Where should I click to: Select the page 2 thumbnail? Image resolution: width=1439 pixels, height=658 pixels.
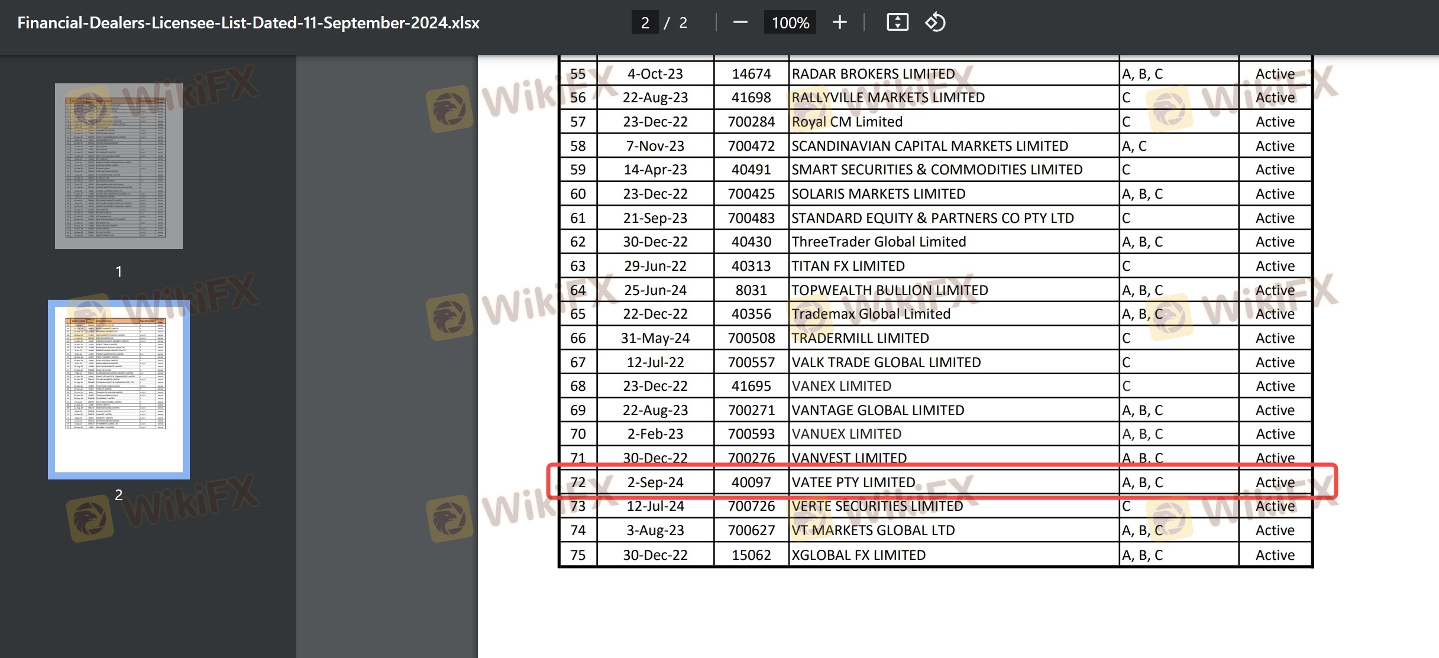coord(119,389)
